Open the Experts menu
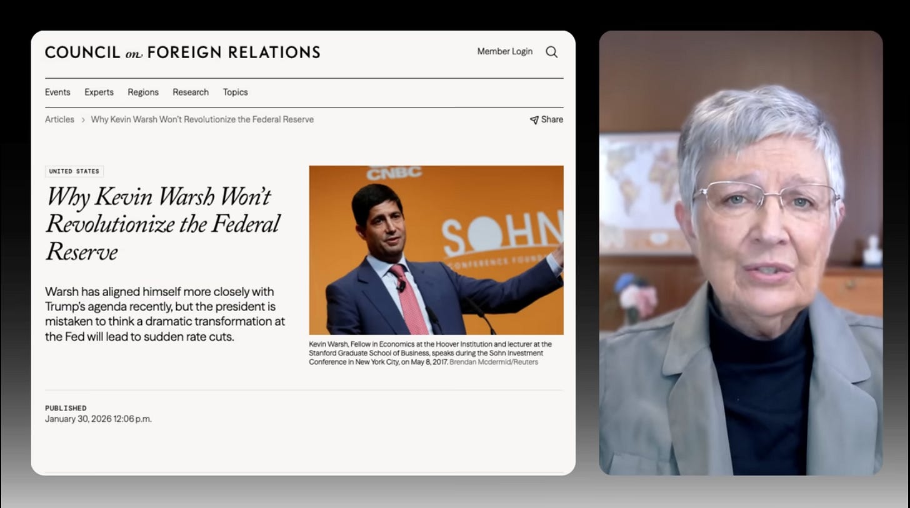Image resolution: width=910 pixels, height=508 pixels. click(99, 92)
